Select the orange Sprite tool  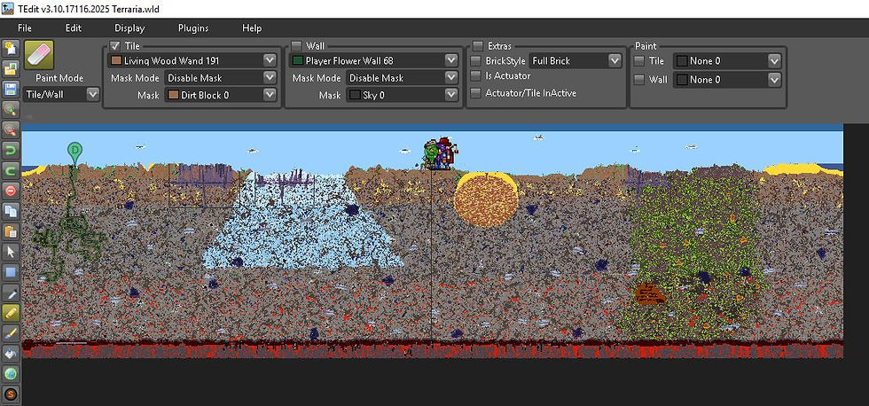pyautogui.click(x=11, y=394)
